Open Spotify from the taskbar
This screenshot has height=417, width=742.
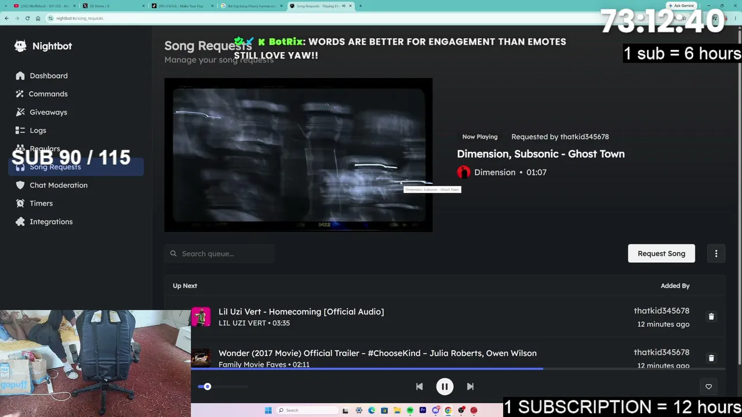click(410, 411)
